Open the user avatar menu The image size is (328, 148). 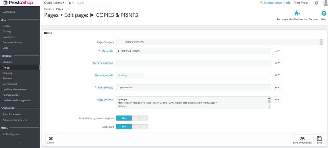click(x=325, y=3)
